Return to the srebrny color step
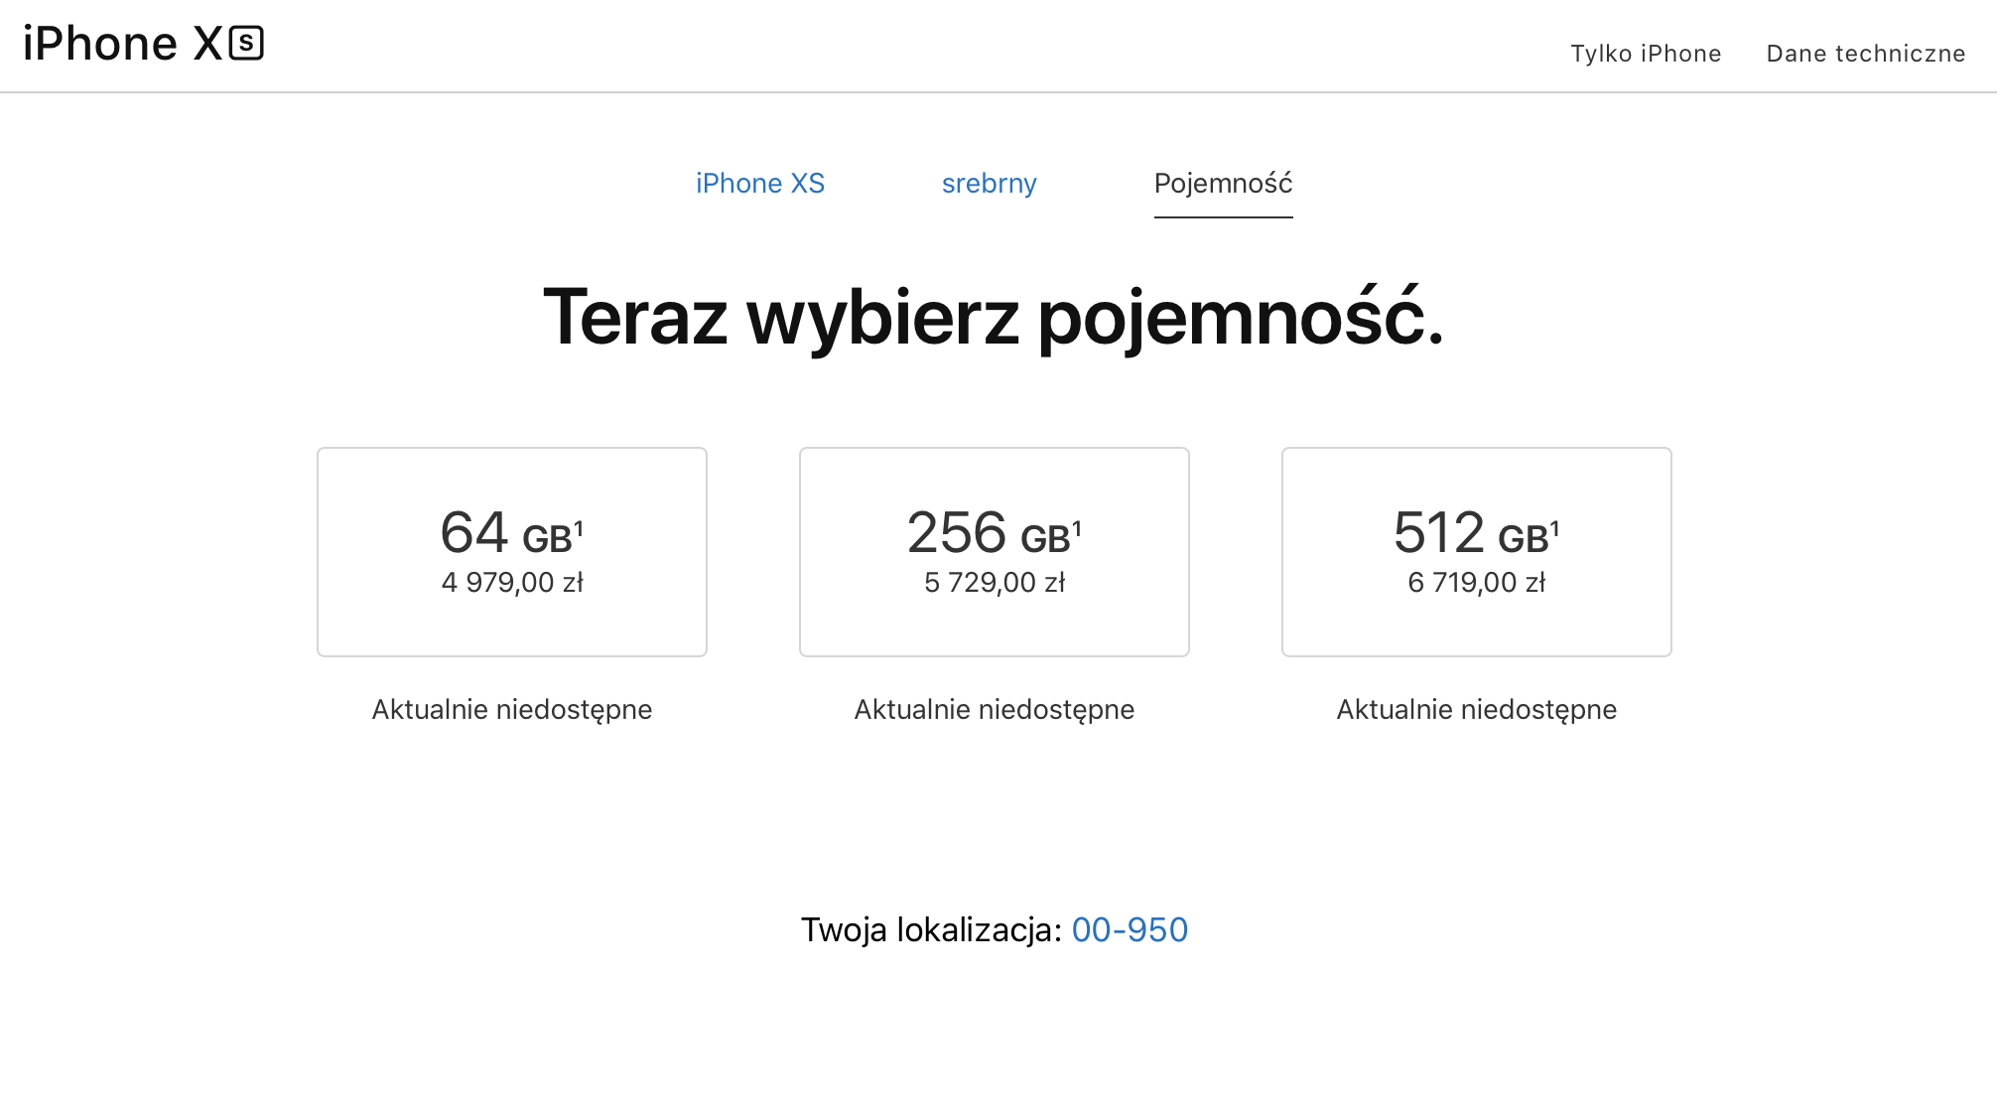The width and height of the screenshot is (1997, 1118). coord(990,184)
